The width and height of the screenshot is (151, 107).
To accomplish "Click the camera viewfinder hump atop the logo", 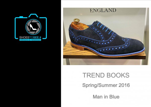I will pyautogui.click(x=33, y=15).
